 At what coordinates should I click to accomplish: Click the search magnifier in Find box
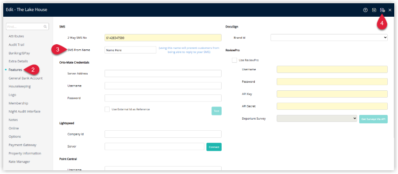[45, 27]
